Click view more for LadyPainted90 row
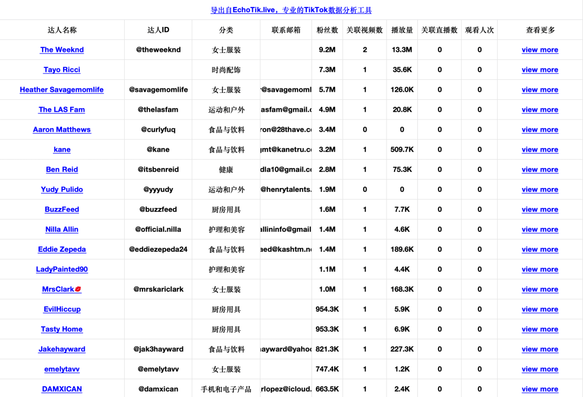Screen dimensions: 583x397 point(540,270)
